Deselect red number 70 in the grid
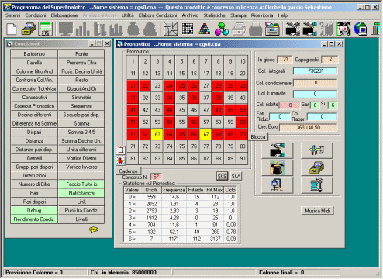The height and width of the screenshot is (279, 383). click(x=243, y=134)
